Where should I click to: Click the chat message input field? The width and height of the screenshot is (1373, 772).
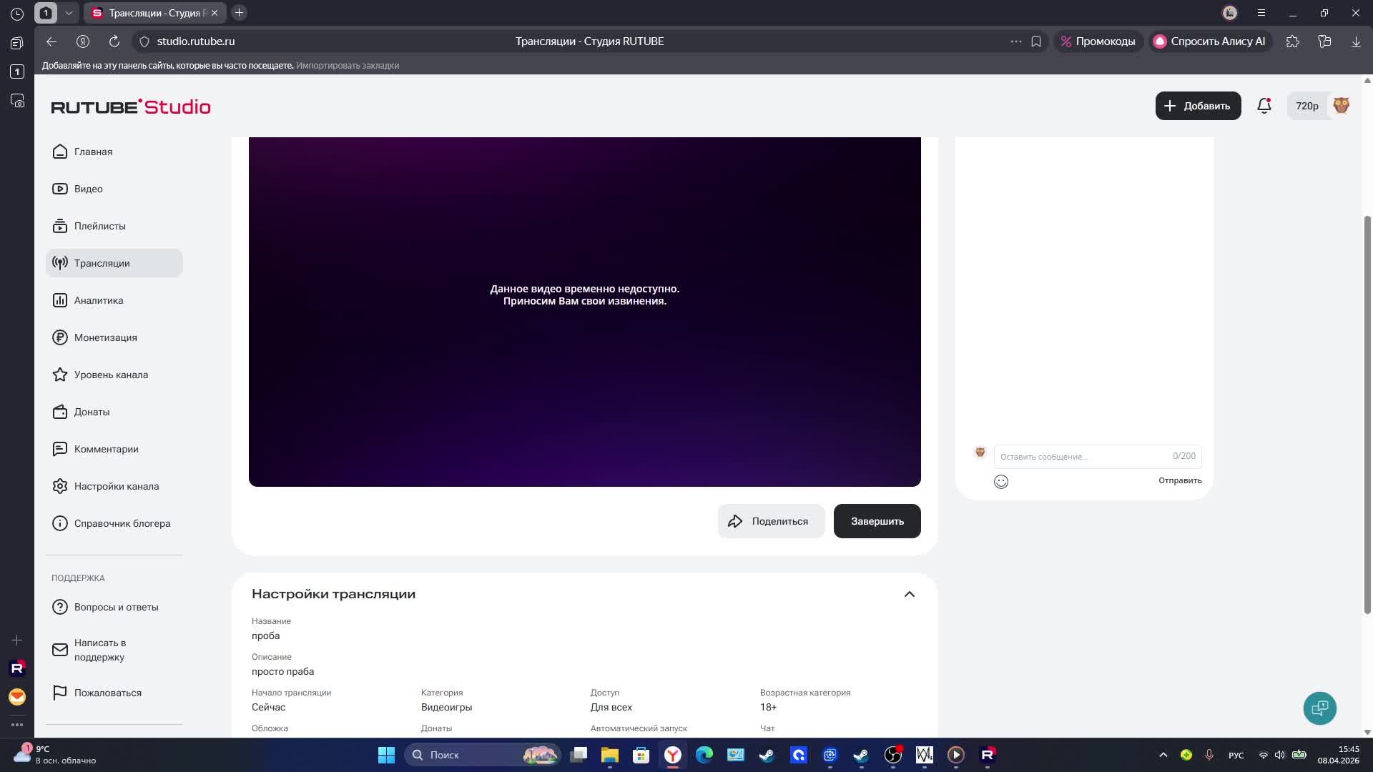(1083, 456)
